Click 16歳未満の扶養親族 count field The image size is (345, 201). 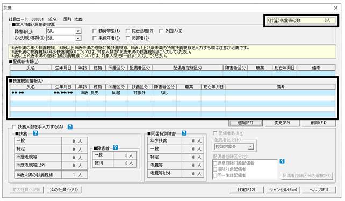click(x=74, y=175)
